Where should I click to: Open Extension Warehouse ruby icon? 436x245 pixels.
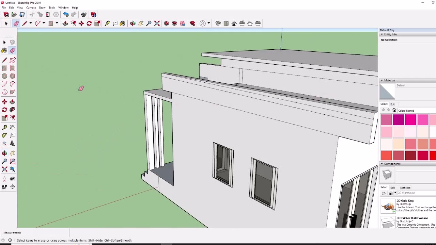(x=192, y=23)
